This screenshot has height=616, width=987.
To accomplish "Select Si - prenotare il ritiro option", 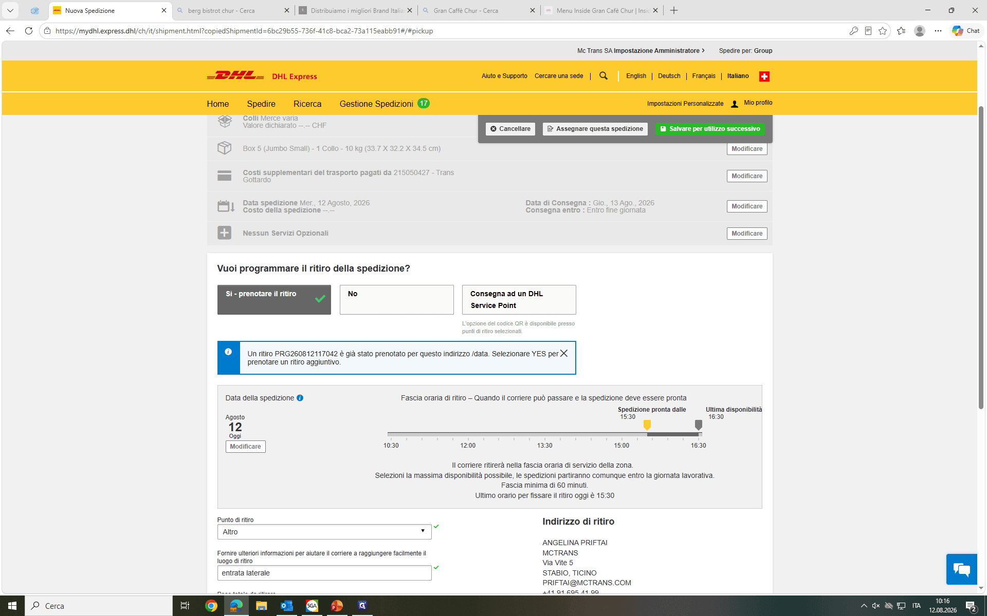I will pos(274,300).
